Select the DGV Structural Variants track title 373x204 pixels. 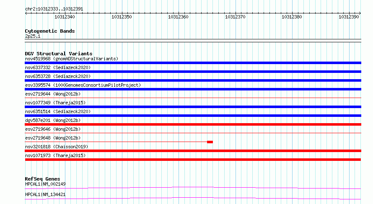click(x=59, y=54)
